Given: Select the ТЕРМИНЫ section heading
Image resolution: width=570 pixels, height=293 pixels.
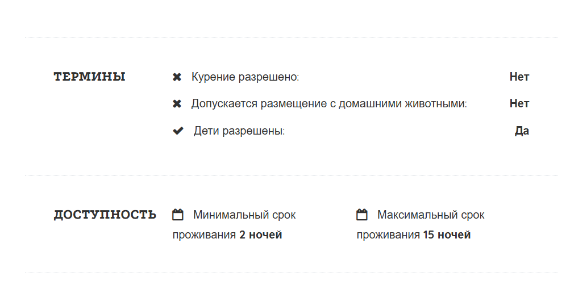Looking at the screenshot, I should click(90, 77).
